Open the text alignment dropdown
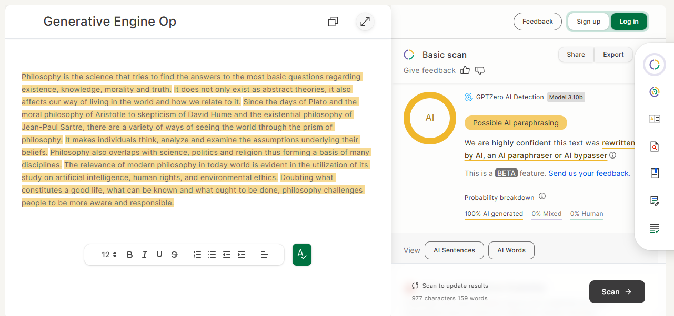 [x=265, y=255]
